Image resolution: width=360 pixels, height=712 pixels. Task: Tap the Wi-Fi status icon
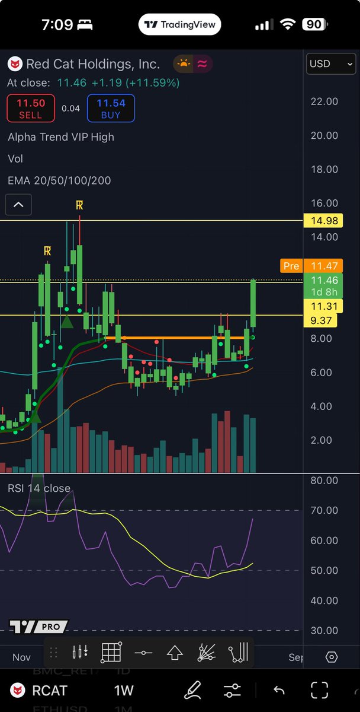[288, 24]
